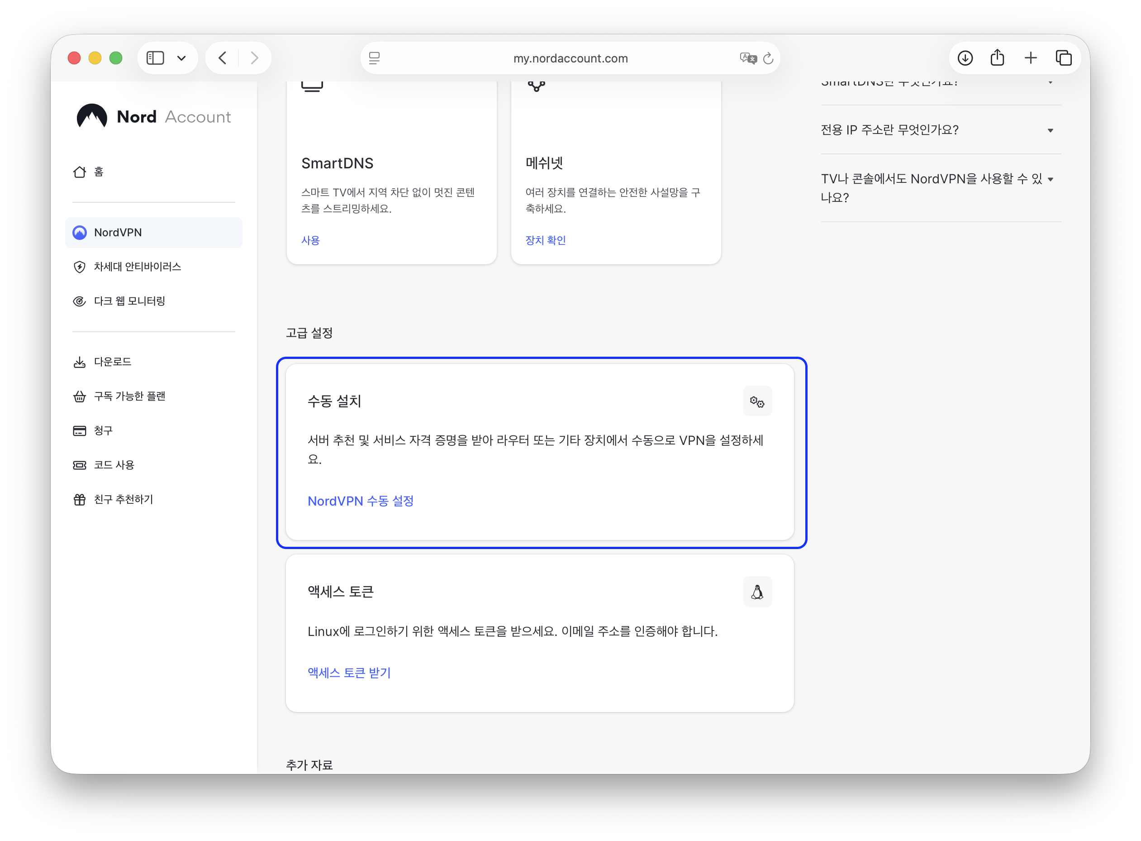Open 코드 사용 in the sidebar

point(154,465)
